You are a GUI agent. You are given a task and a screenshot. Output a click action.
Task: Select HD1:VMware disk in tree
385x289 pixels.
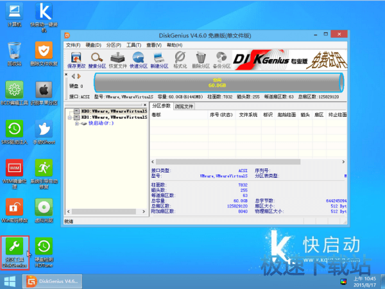click(114, 118)
